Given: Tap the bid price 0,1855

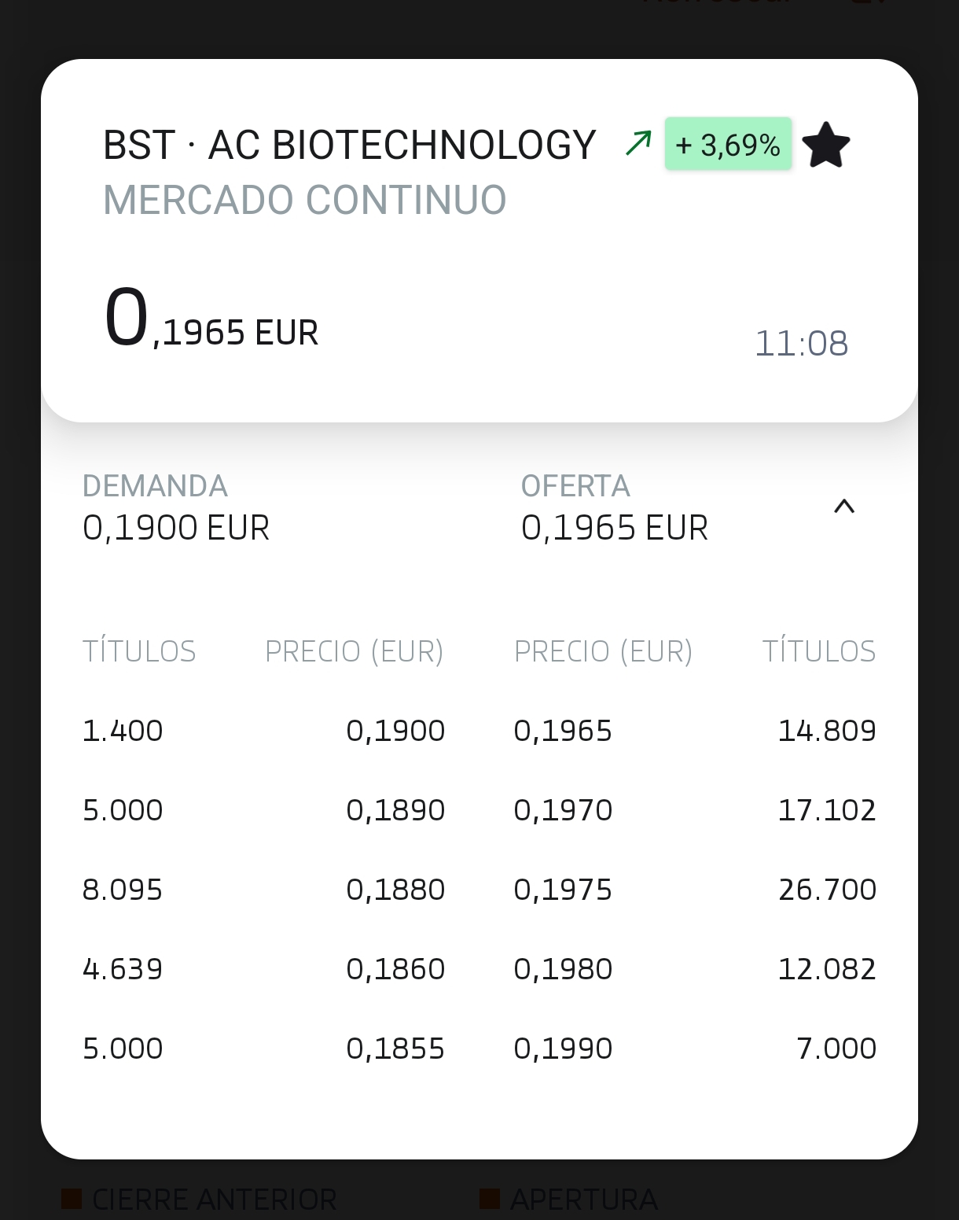Looking at the screenshot, I should 395,1049.
